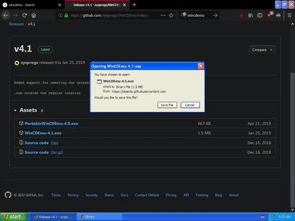
Task: Open the Pricing footer link
Action: coord(171,195)
